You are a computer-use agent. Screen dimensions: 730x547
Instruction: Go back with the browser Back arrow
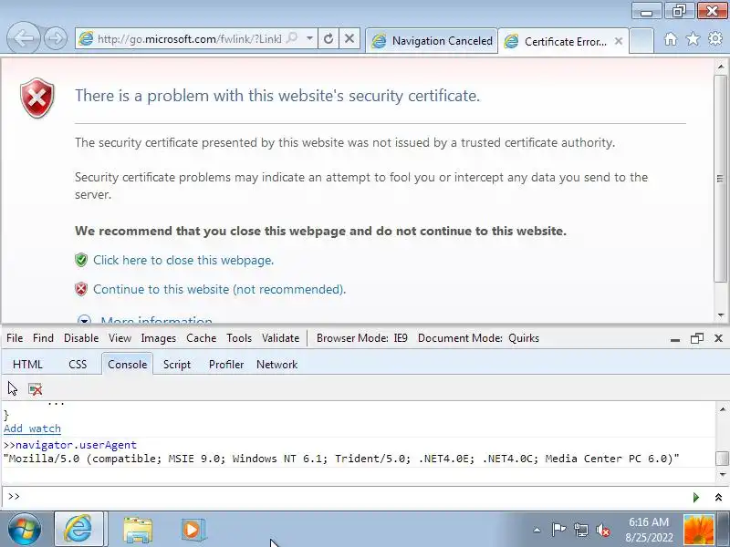pos(24,38)
